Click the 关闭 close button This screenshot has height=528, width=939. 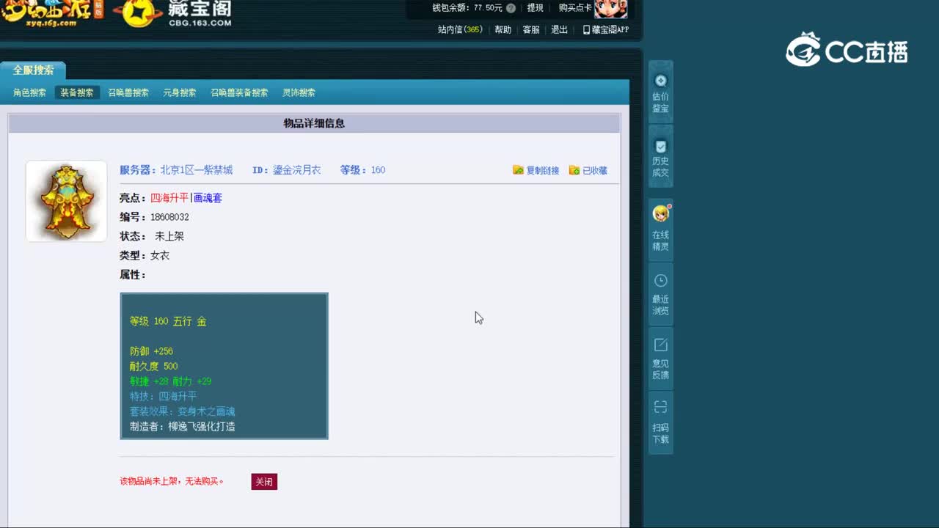point(264,482)
